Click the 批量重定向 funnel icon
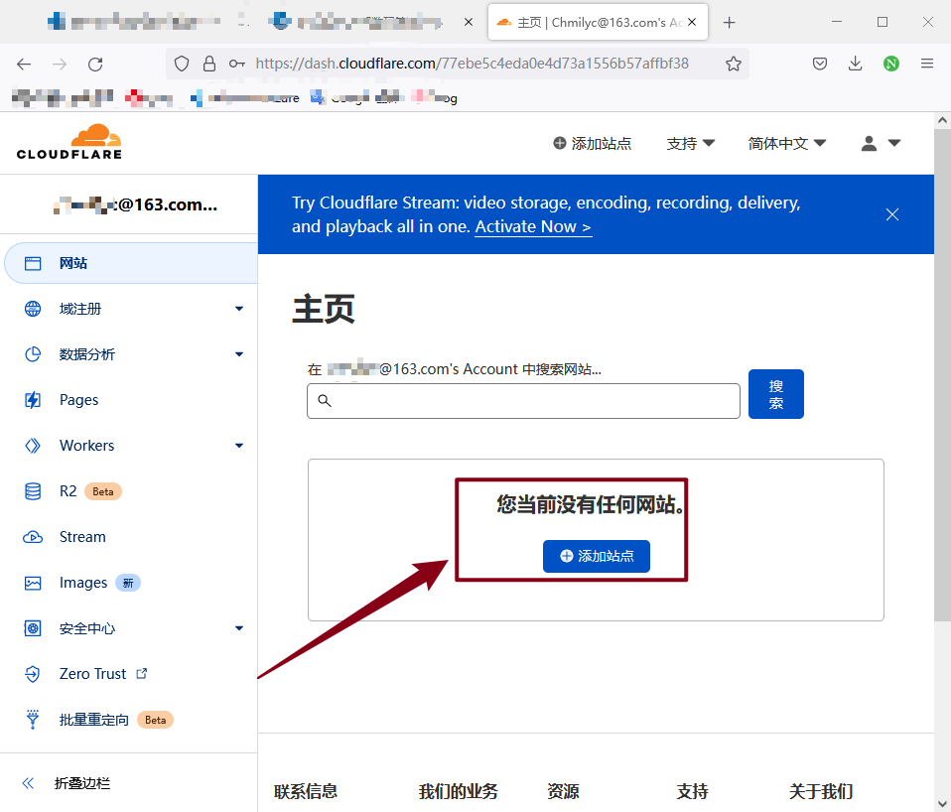Image resolution: width=951 pixels, height=812 pixels. click(x=33, y=720)
